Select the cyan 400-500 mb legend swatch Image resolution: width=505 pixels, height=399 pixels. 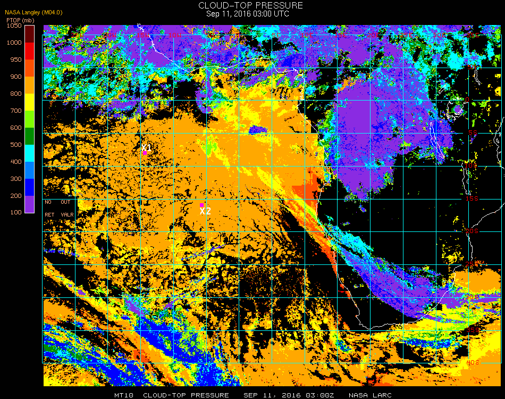(x=29, y=153)
